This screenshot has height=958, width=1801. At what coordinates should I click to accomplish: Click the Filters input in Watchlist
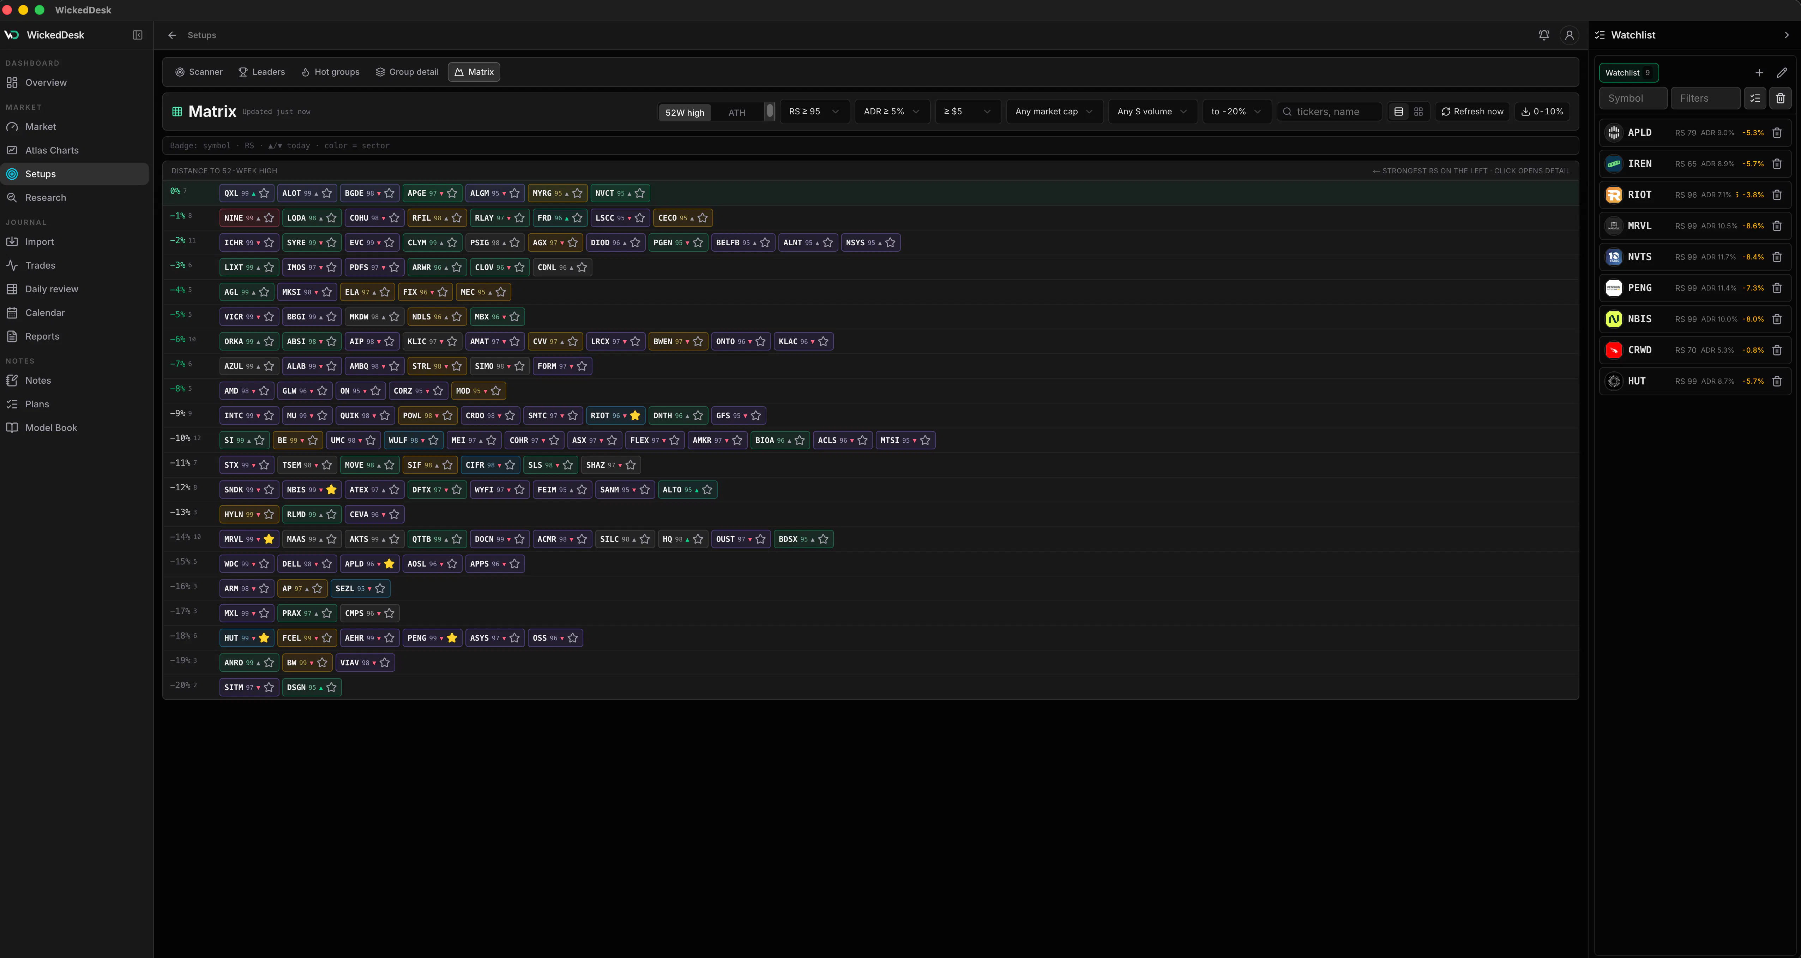(x=1705, y=98)
